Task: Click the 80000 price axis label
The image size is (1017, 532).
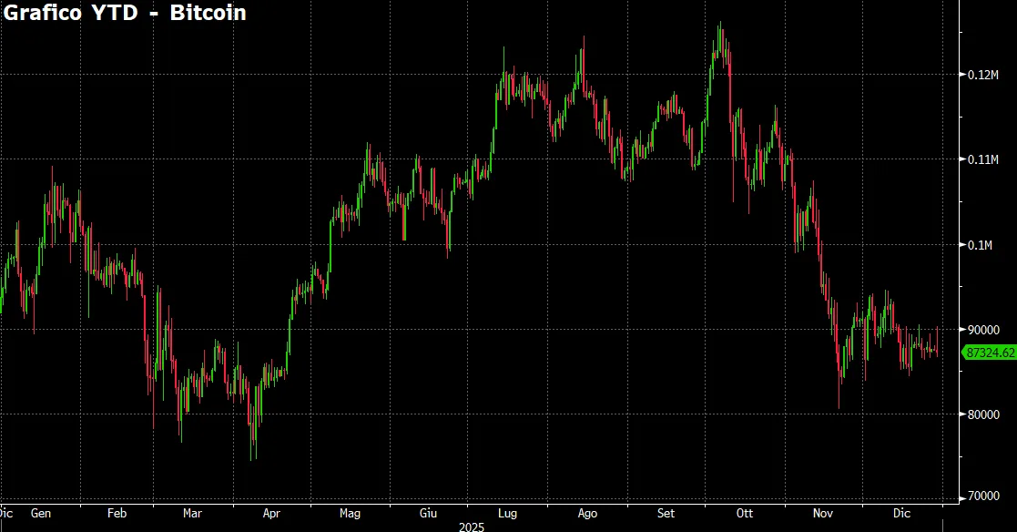Action: (x=983, y=414)
